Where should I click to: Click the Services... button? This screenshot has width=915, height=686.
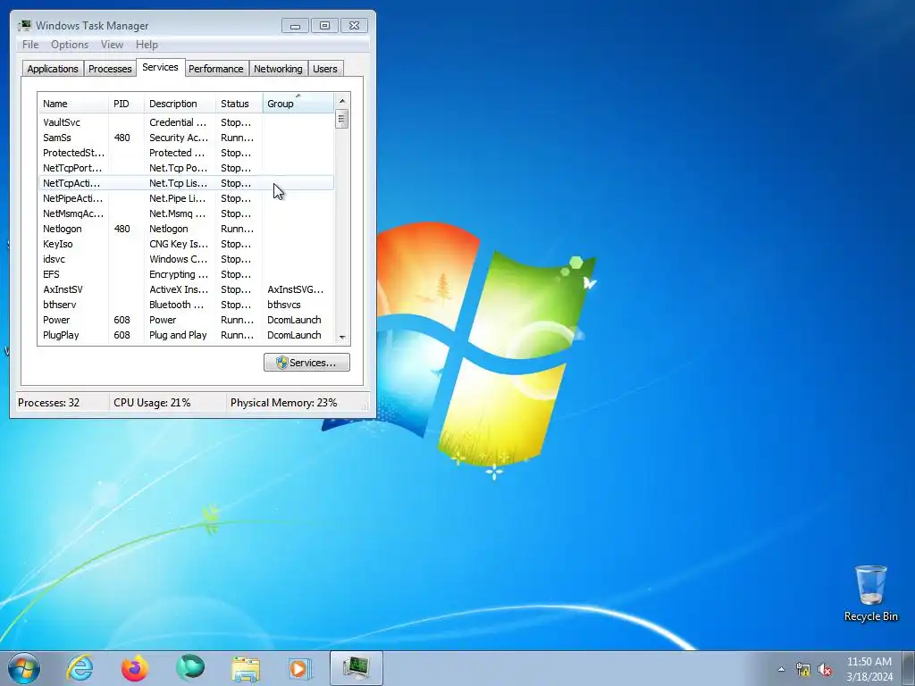[x=307, y=363]
